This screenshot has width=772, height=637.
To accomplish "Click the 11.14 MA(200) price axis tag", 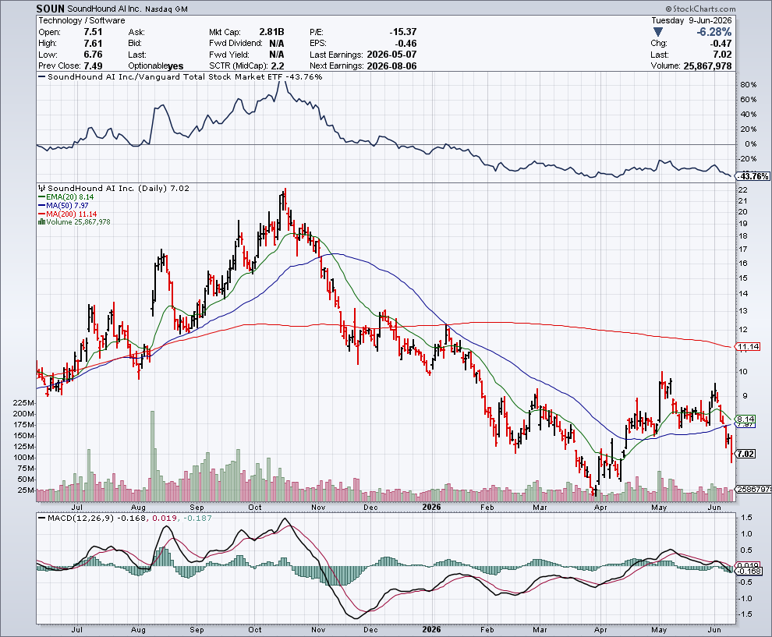I will [x=749, y=346].
